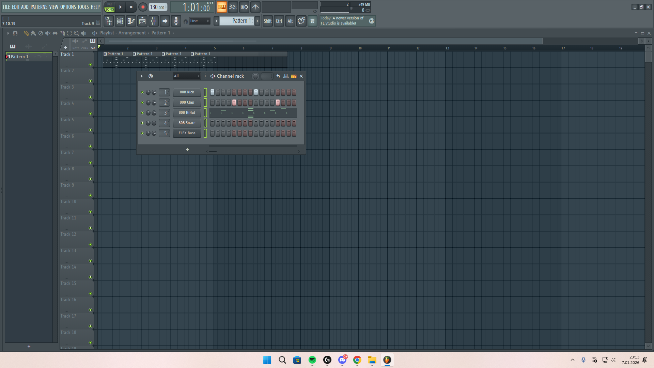Collapse the playlist timeline left arrow
This screenshot has width=654, height=368.
pyautogui.click(x=101, y=41)
